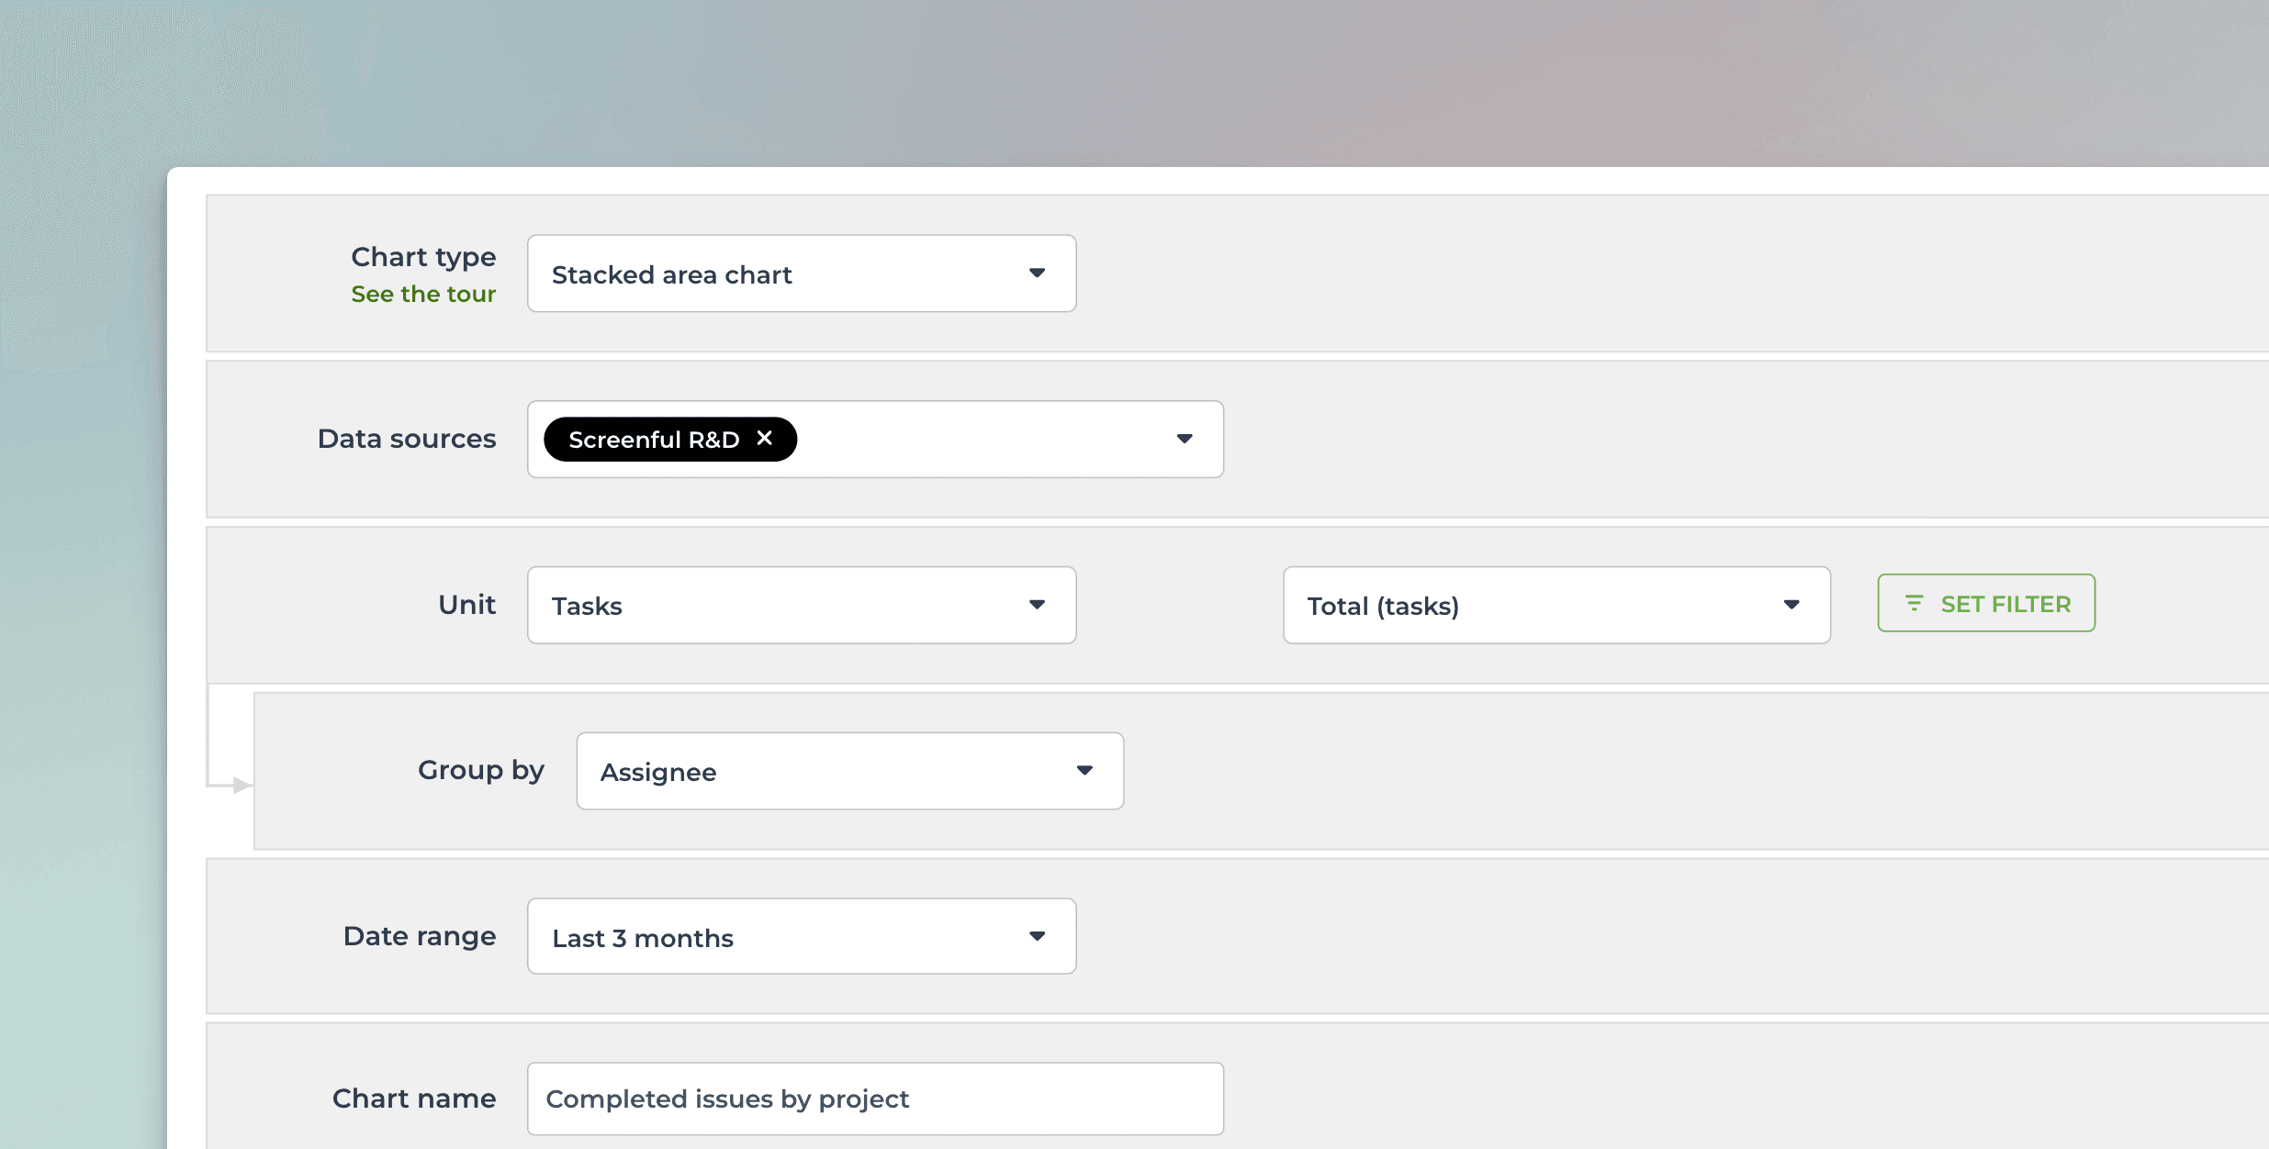The image size is (2269, 1149).
Task: Open the Total (tasks) metric dropdown
Action: (1556, 605)
